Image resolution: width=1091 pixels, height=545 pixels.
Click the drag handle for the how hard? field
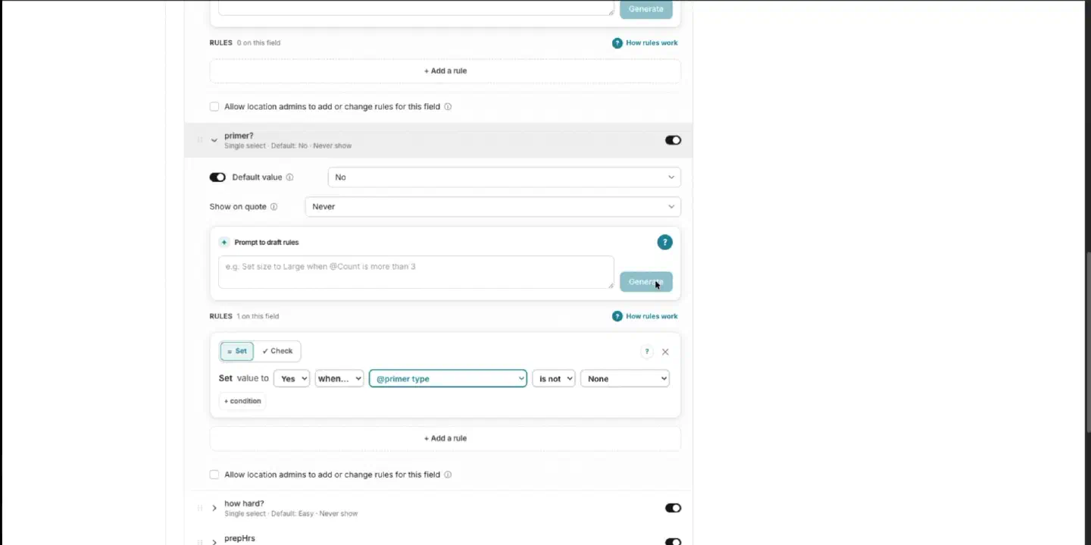point(200,508)
